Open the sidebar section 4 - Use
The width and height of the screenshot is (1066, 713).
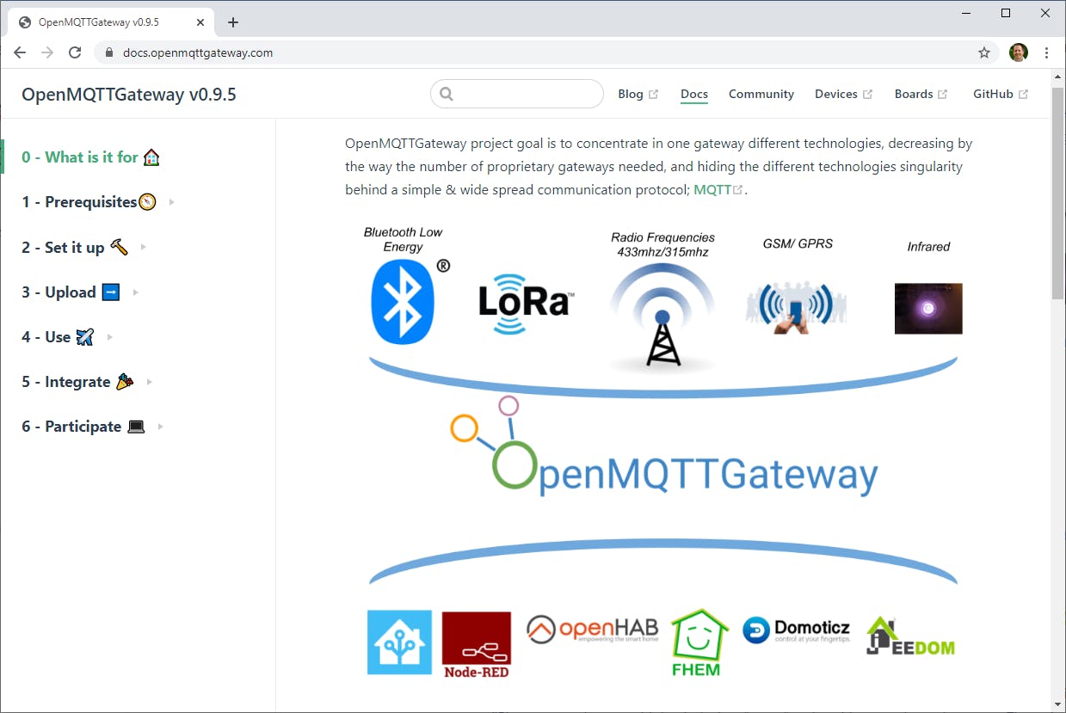(x=58, y=336)
